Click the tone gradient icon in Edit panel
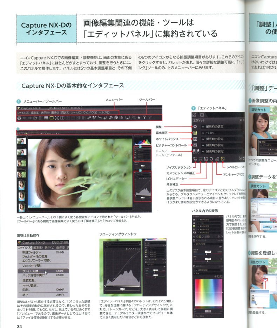Image resolution: width=277 pixels, height=328 pixels. point(195,151)
